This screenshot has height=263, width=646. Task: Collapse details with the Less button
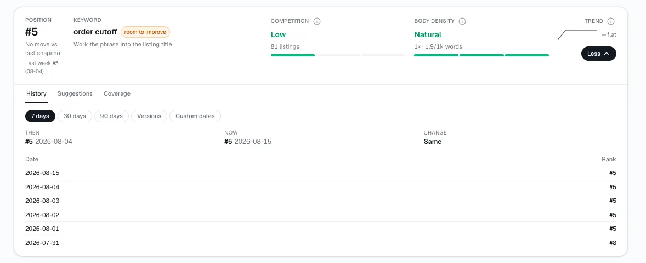pyautogui.click(x=599, y=54)
